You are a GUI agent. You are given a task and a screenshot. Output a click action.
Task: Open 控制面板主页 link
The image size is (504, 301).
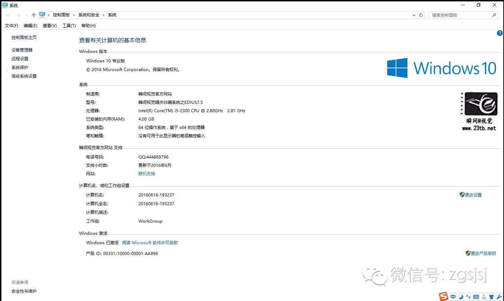(24, 38)
